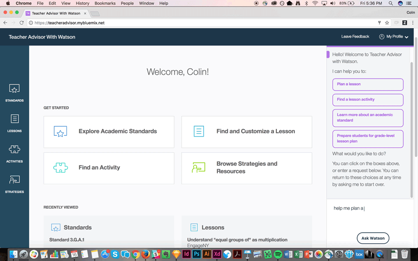
Task: Open Standards from the left sidebar
Action: point(14,93)
